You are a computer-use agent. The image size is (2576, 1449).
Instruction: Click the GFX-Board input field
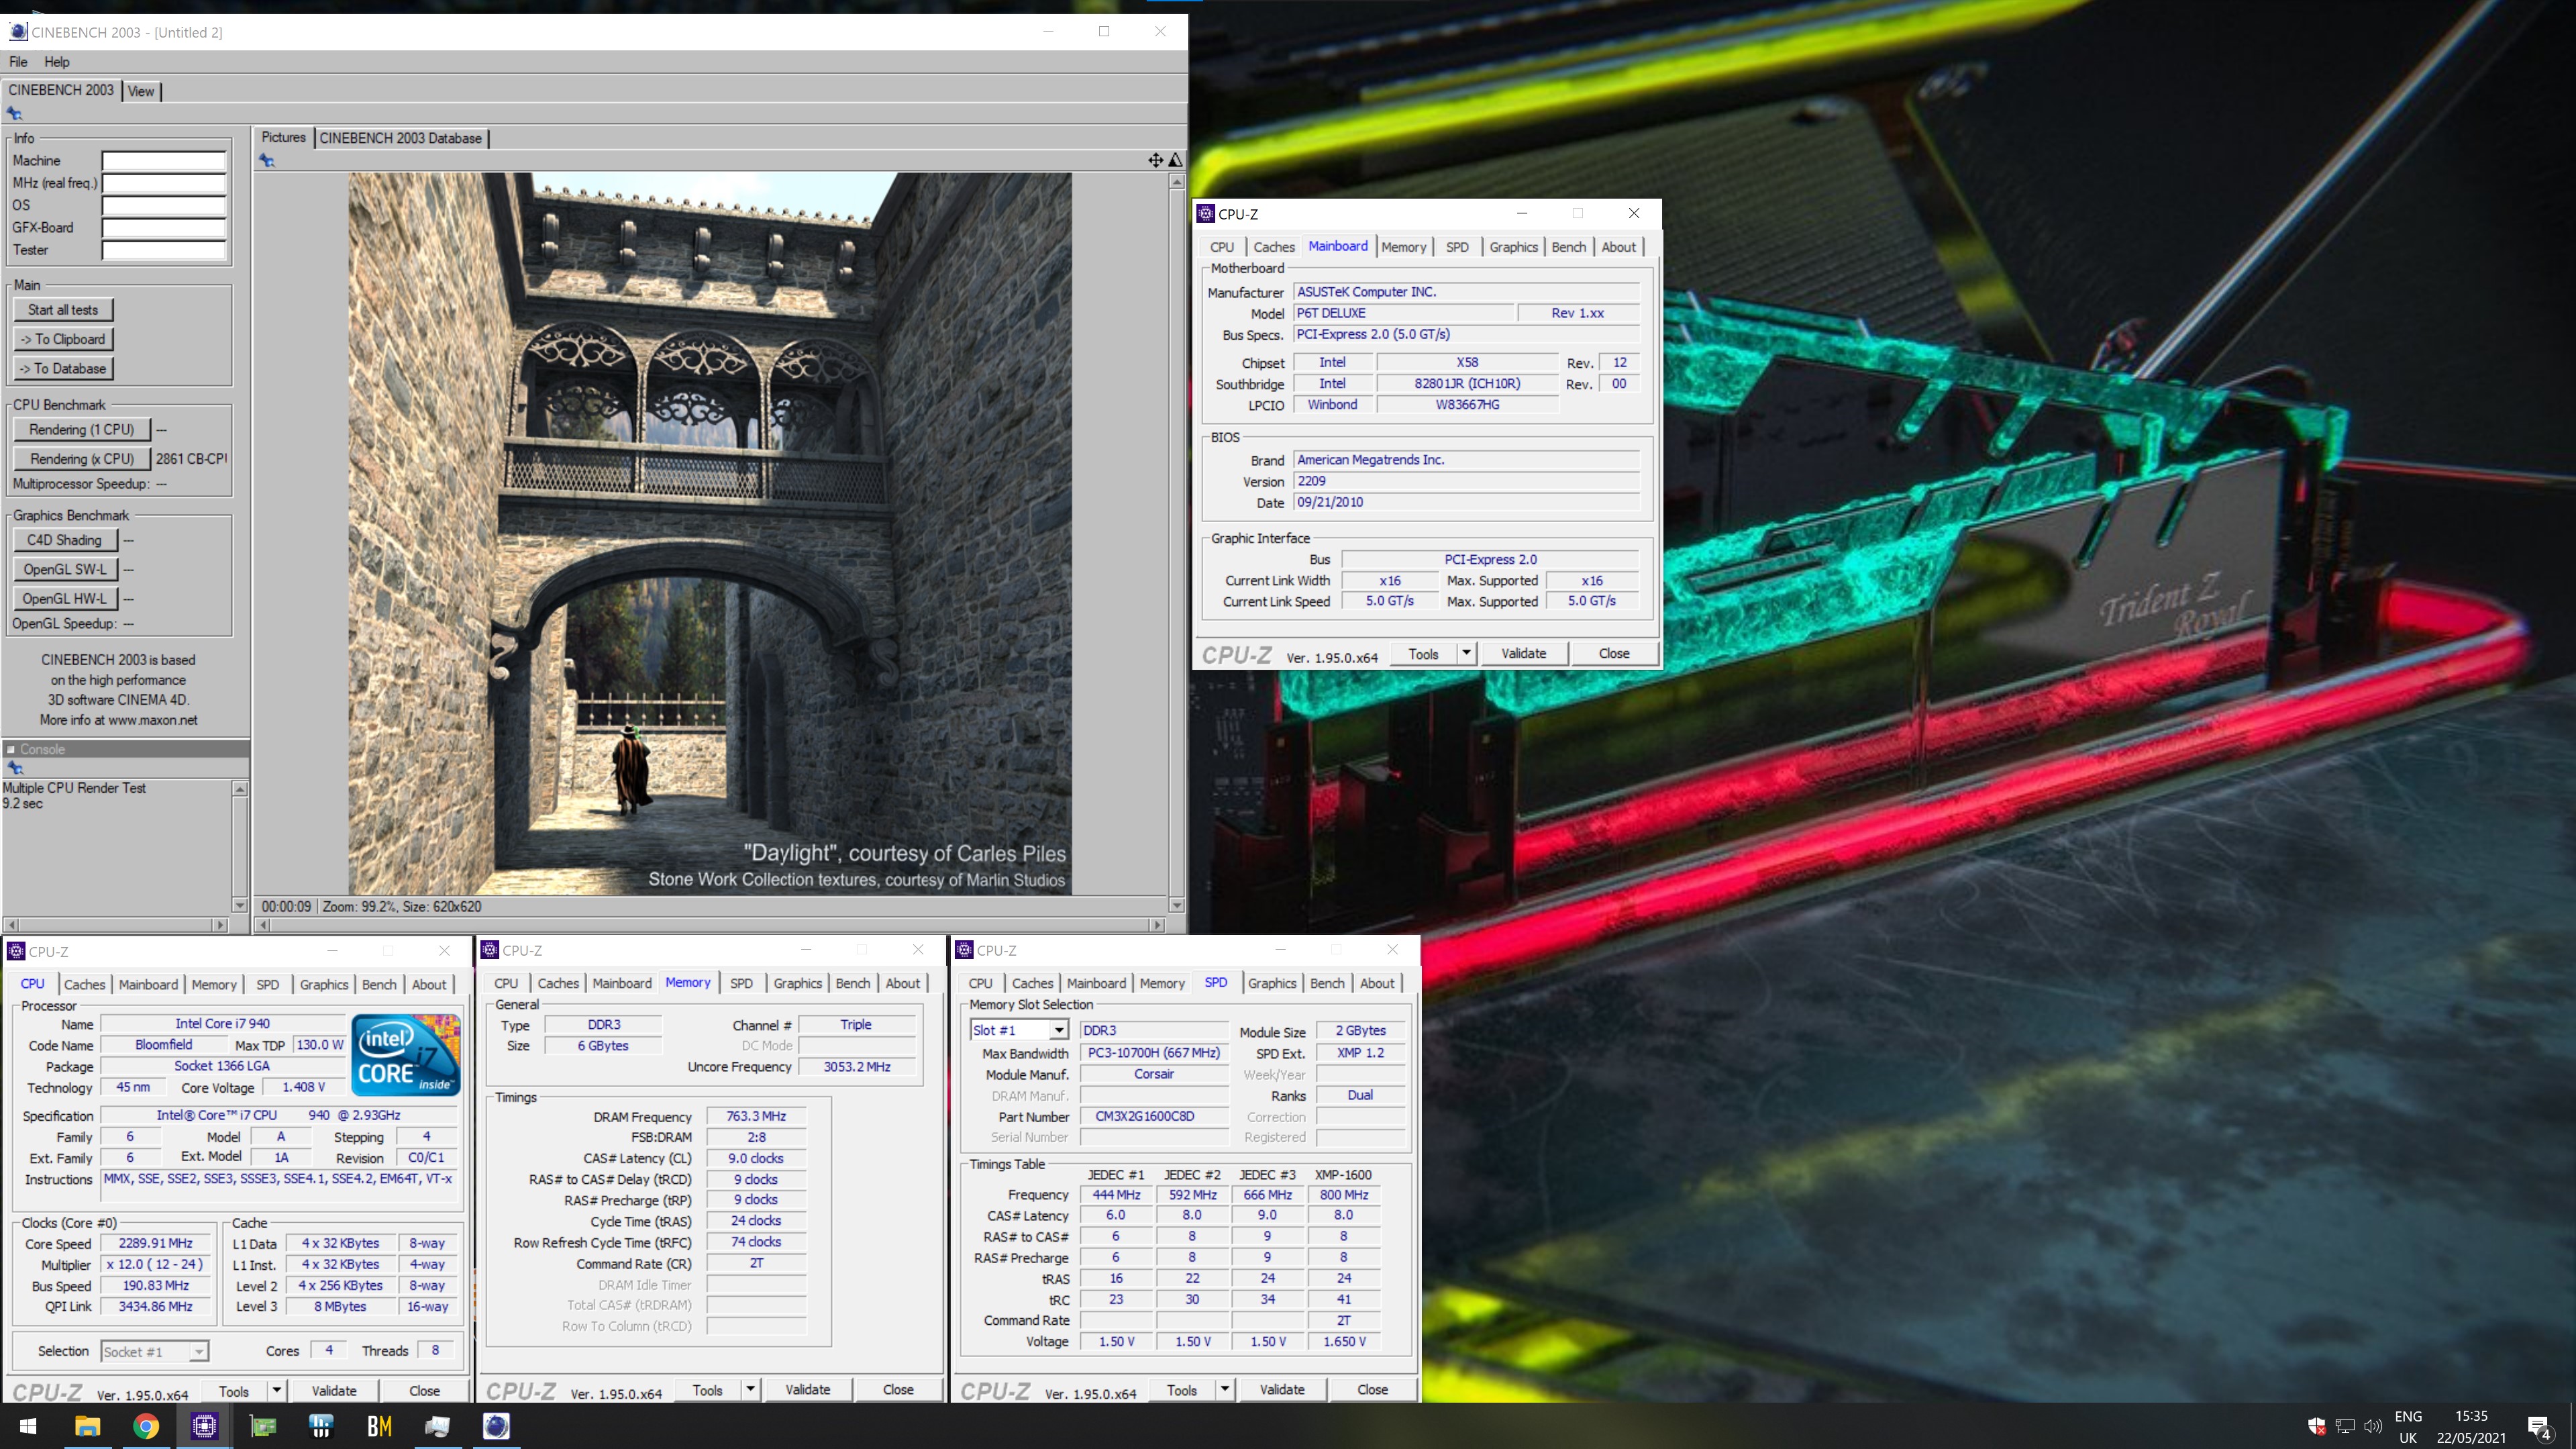(164, 228)
